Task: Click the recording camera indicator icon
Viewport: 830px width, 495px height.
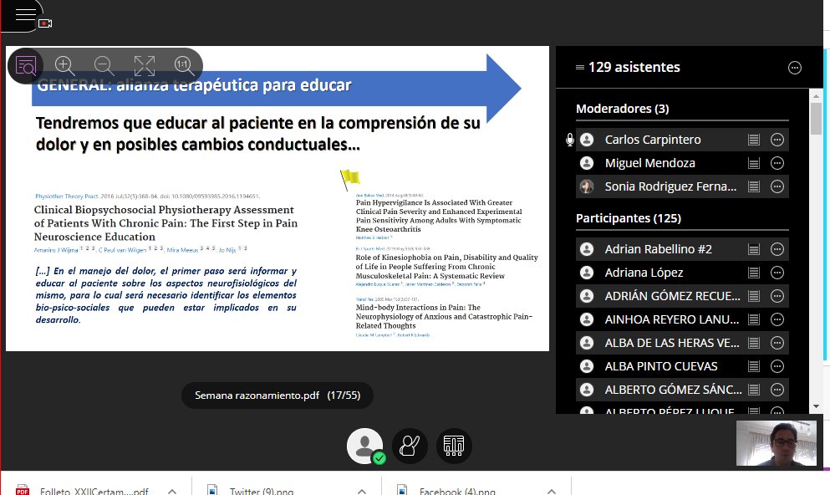Action: 45,23
